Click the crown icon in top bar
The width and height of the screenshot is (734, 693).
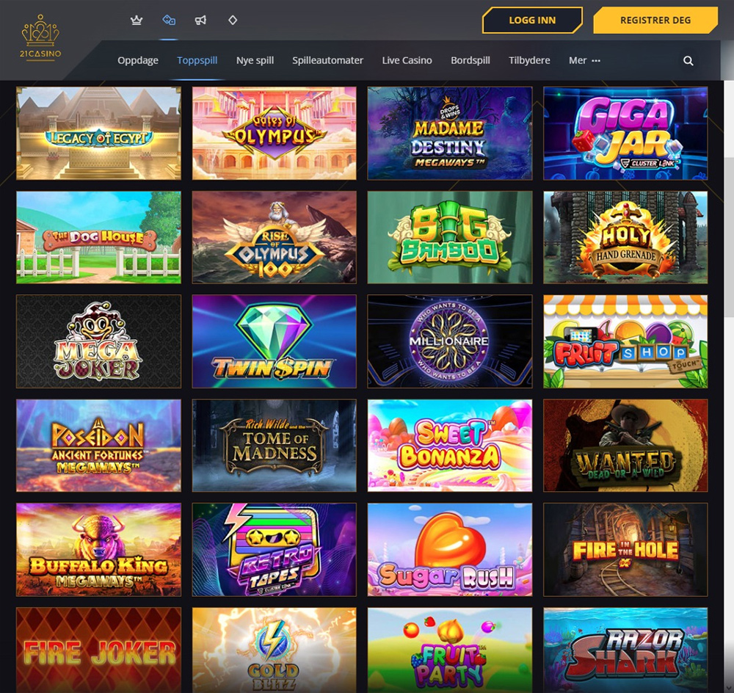[137, 20]
